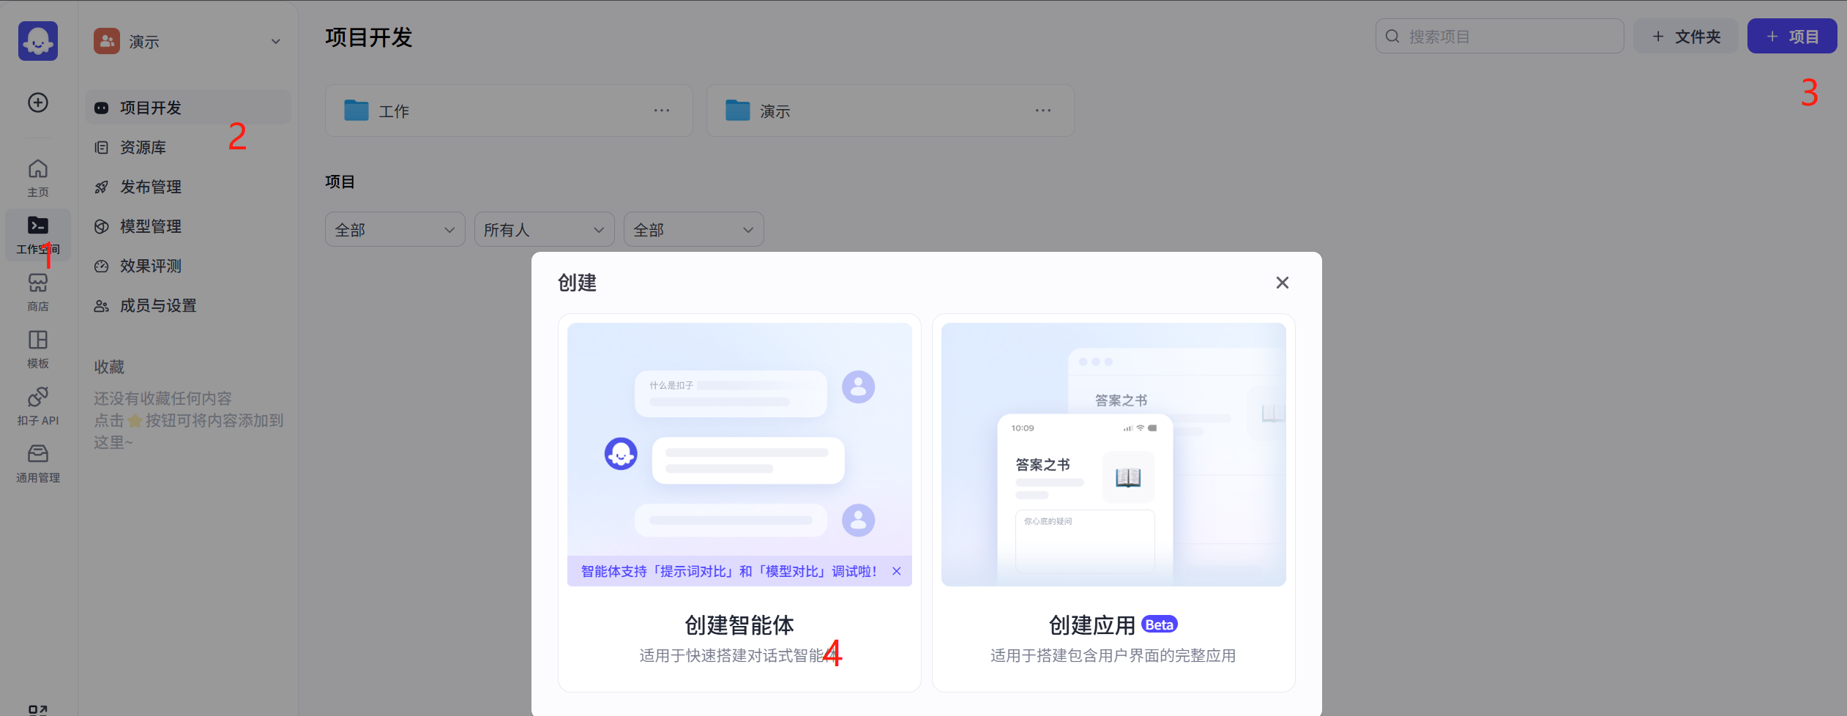1847x716 pixels.
Task: Click the 文件夹 new folder button
Action: (1685, 37)
